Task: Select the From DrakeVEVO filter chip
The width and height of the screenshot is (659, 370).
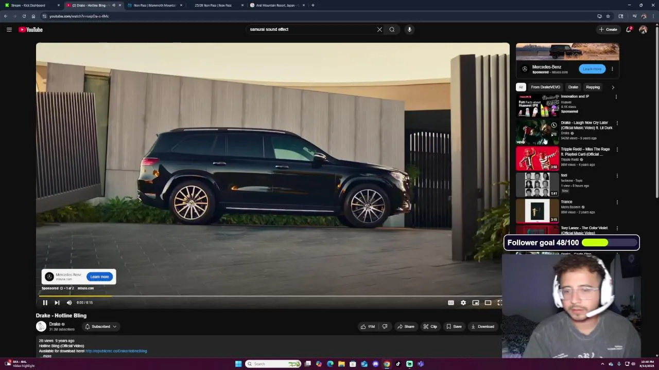Action: (x=545, y=87)
